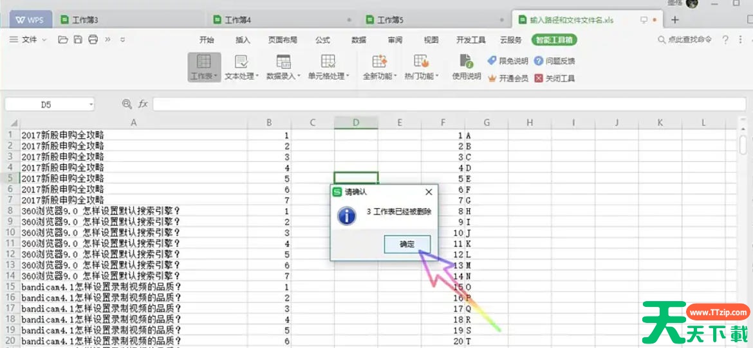This screenshot has height=348, width=753.
Task: Click the print icon in quick toolbar
Action: [93, 40]
